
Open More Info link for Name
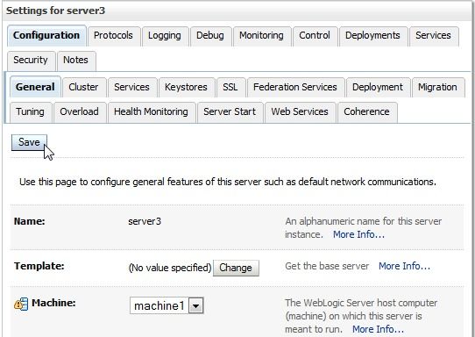point(359,234)
